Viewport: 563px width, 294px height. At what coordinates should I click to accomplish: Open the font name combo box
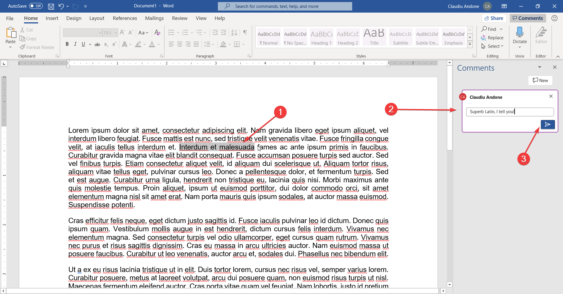pos(82,33)
